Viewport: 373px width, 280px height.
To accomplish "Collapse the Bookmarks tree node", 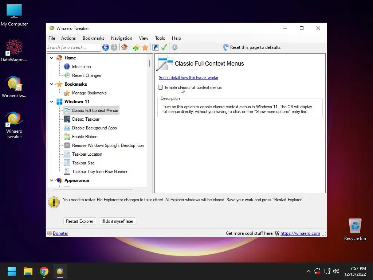I will 51,84.
